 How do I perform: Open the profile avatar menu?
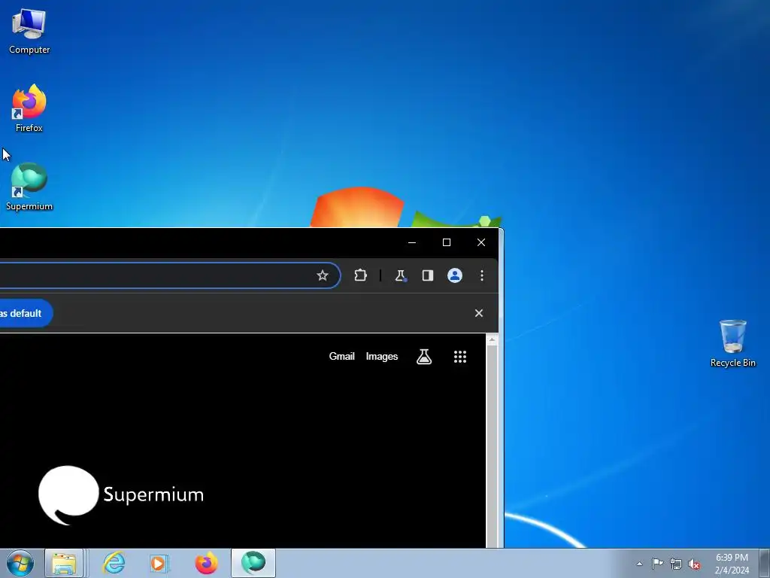(455, 275)
